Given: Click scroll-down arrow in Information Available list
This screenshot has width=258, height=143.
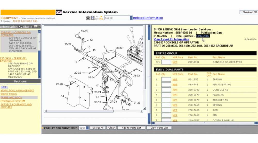Looking at the screenshot, I should coord(39,77).
